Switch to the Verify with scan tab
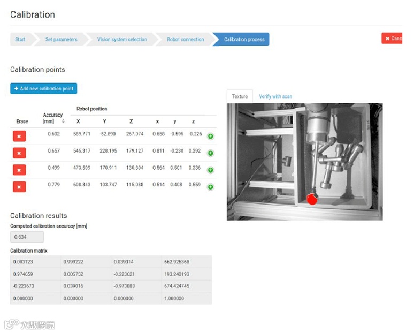The image size is (414, 333). [x=275, y=96]
